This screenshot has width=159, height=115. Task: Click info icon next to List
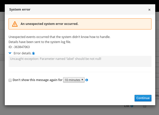click(132, 106)
